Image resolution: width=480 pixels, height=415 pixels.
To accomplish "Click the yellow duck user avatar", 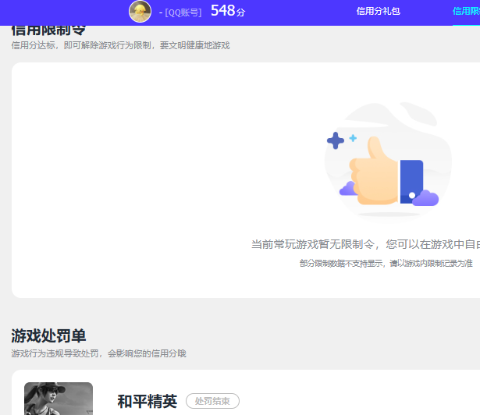I will tap(140, 12).
